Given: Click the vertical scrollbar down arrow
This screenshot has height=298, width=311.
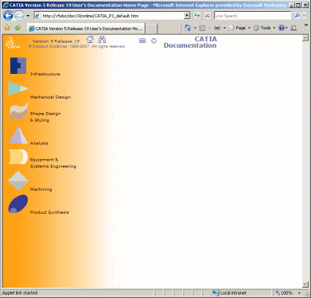Looking at the screenshot, I should point(305,284).
